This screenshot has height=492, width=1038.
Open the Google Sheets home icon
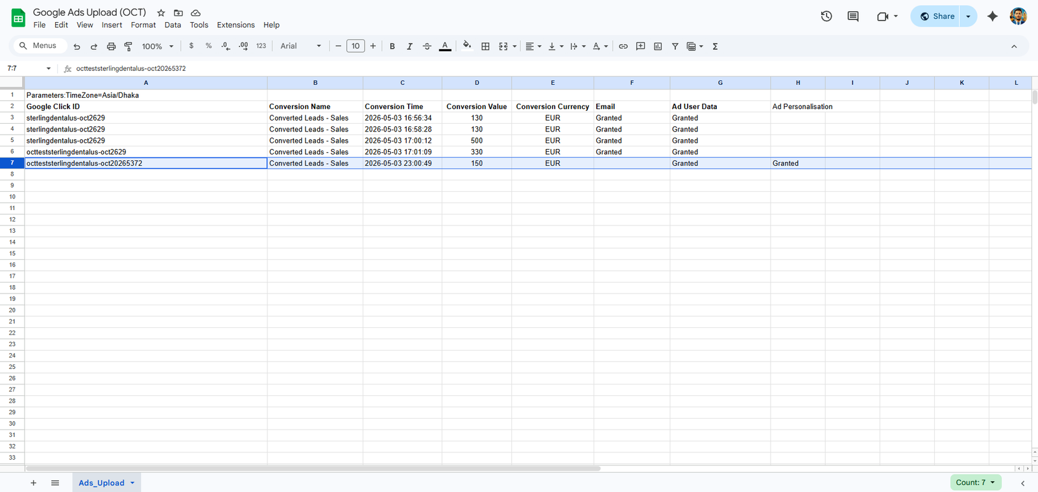[x=18, y=18]
